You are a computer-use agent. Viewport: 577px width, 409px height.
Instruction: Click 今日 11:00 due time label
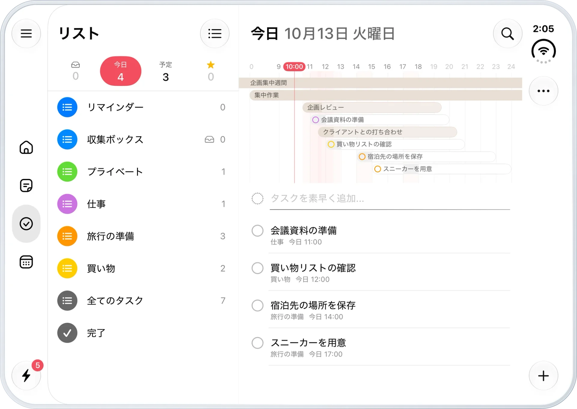tap(305, 242)
